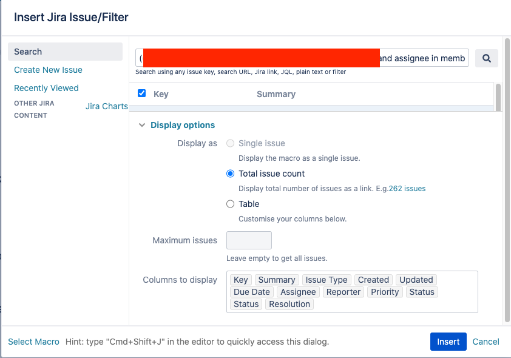Click the dialog's main vertical scrollbar
511x358 pixels.
(507, 180)
